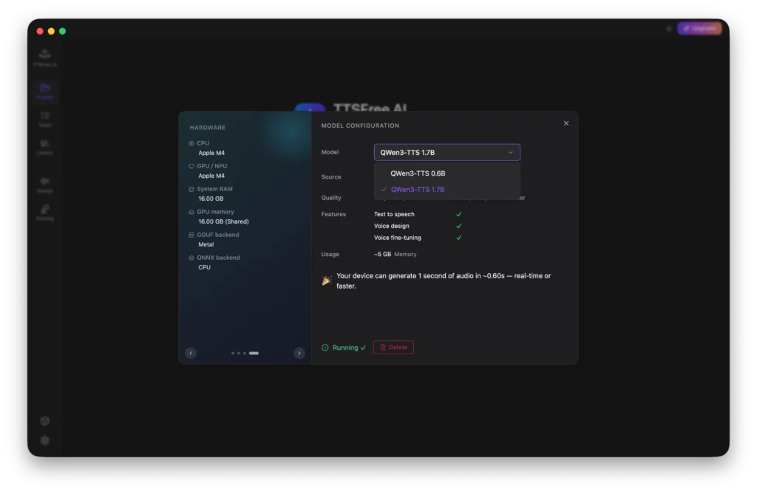The height and width of the screenshot is (493, 757).
Task: Open the Cloning section in the sidebar
Action: coord(45,213)
